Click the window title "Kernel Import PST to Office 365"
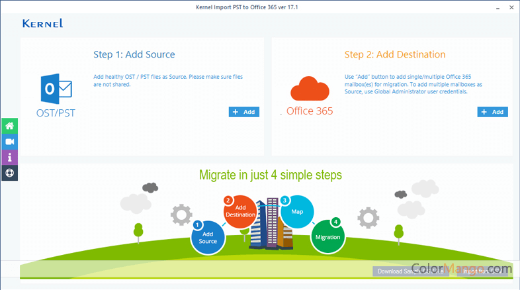This screenshot has width=520, height=290. (247, 7)
